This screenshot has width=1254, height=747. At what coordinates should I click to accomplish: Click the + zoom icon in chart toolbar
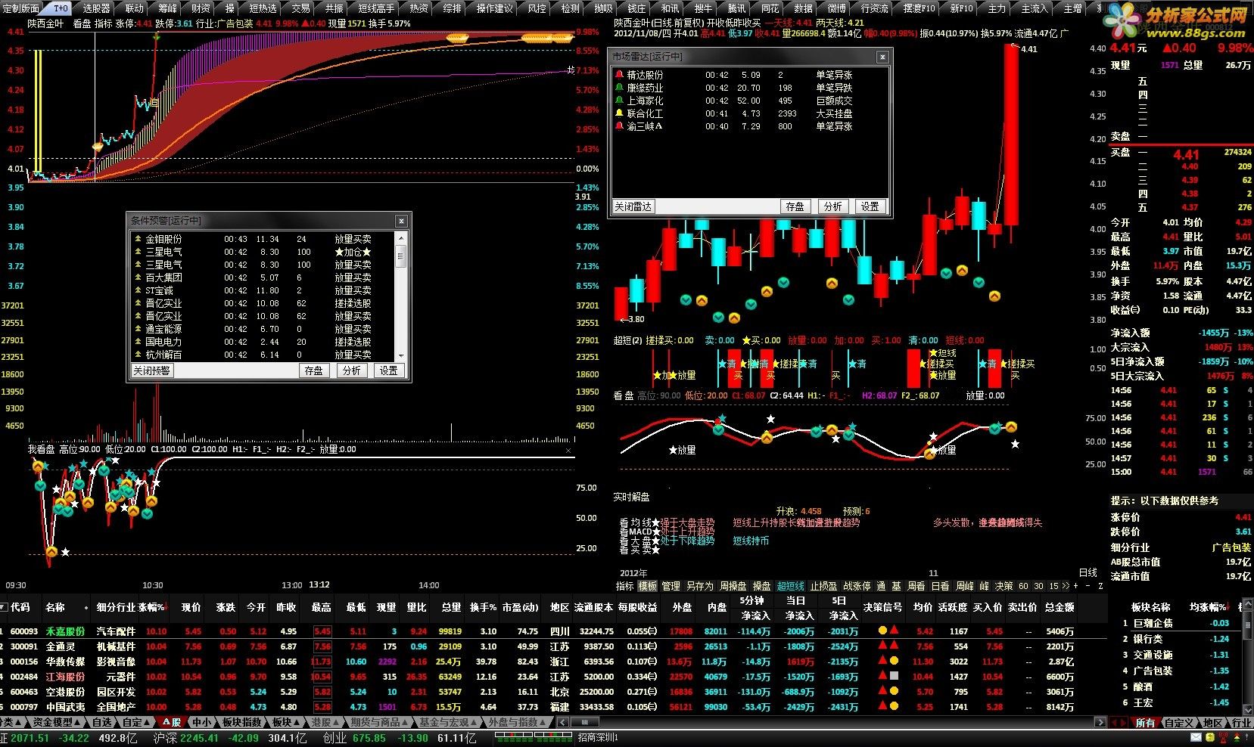click(1076, 586)
